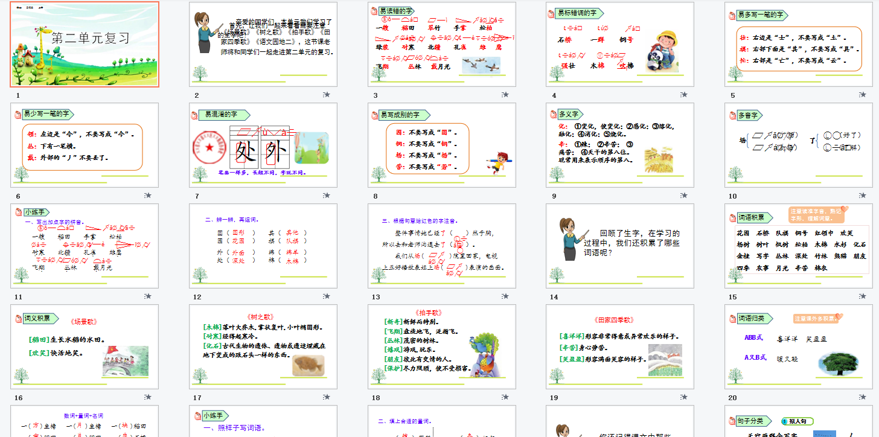879x437 pixels.
Task: Click the animation star under slide 8
Action: 505,196
